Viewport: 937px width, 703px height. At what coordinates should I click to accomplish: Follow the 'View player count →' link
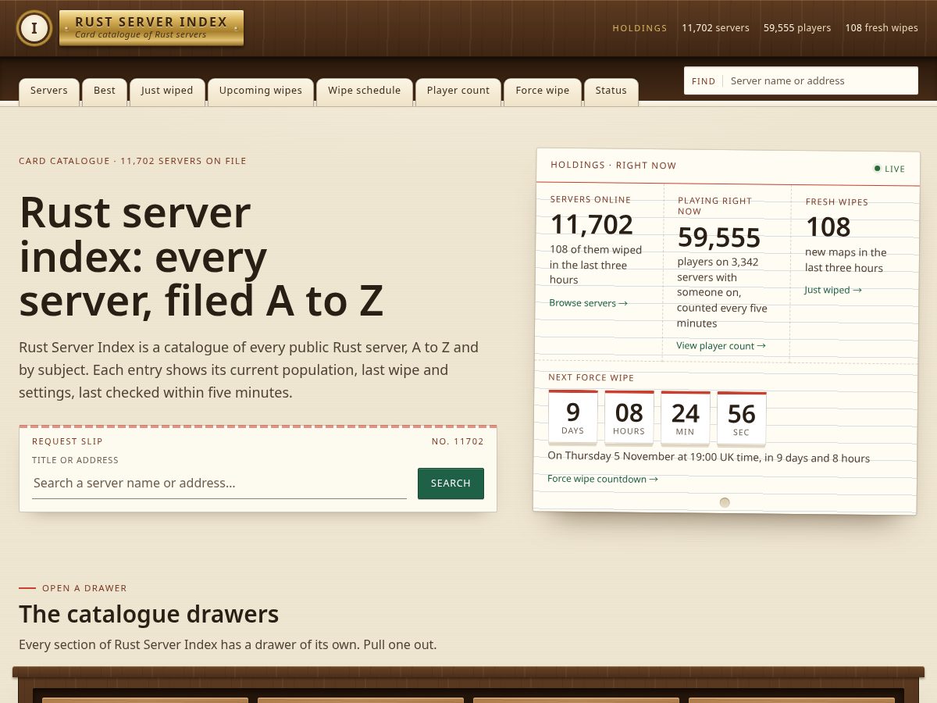721,345
